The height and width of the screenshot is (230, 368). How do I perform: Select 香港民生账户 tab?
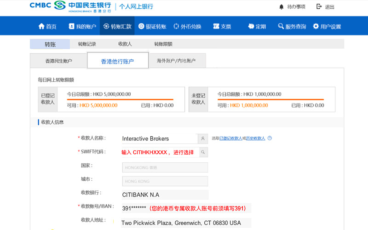58,61
